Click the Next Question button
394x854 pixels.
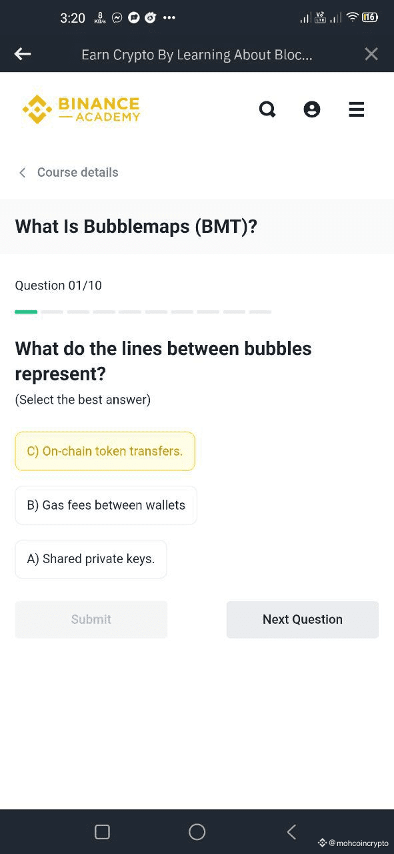click(303, 619)
